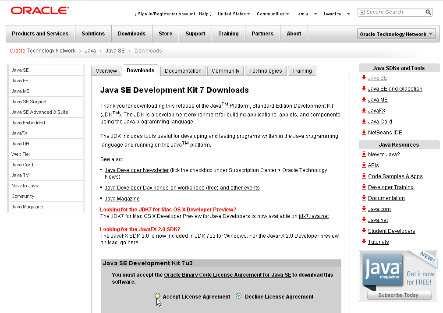Click red arrow icon beside Java.net

(x=364, y=220)
